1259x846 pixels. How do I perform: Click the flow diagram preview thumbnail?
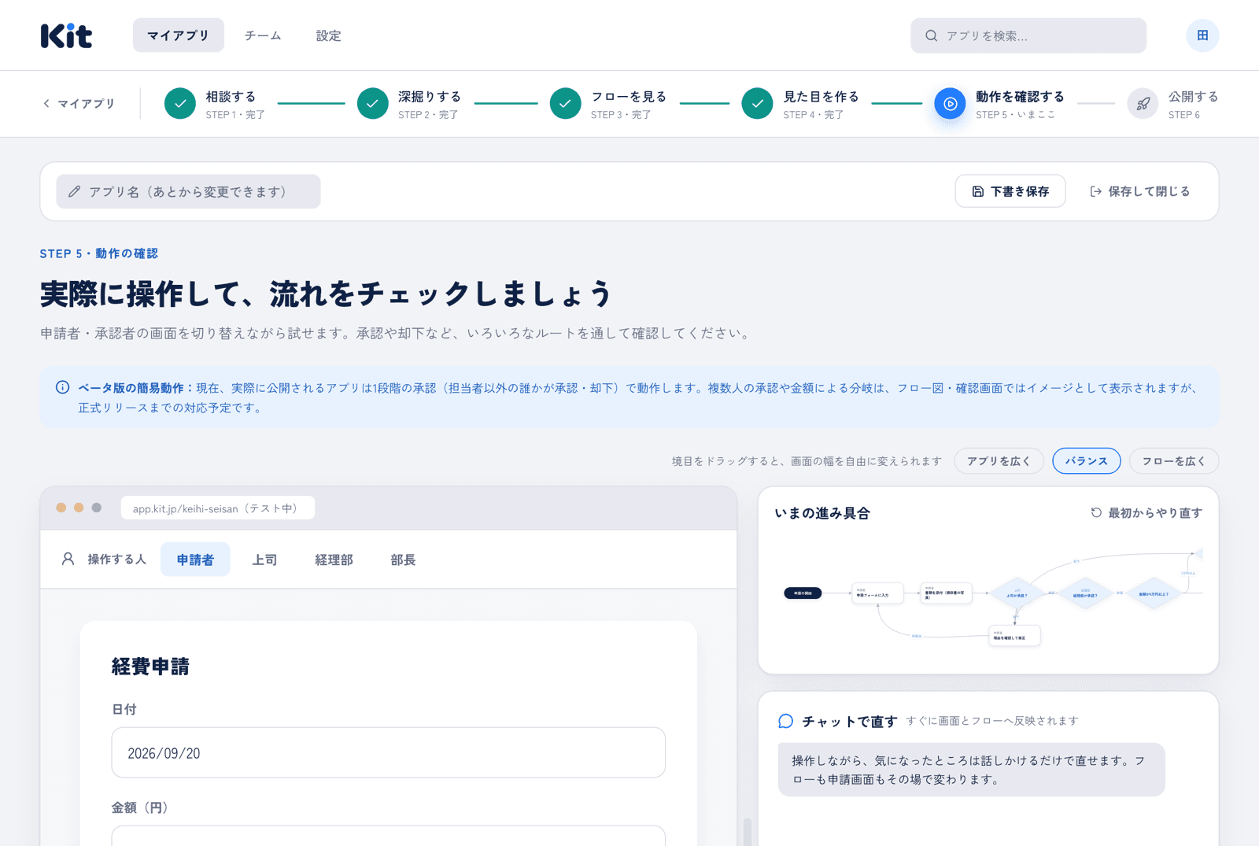tap(988, 597)
